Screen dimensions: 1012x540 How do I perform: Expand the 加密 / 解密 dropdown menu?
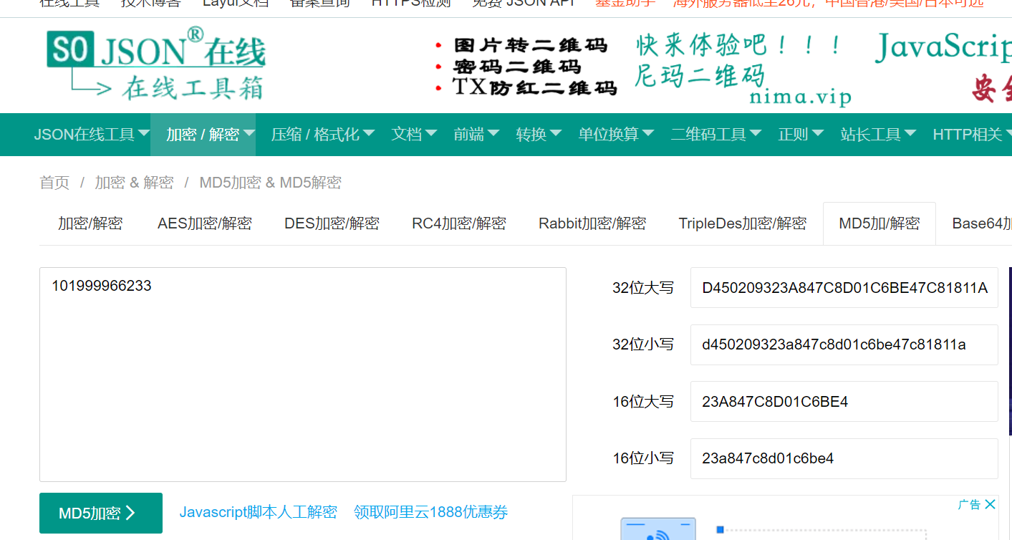203,135
